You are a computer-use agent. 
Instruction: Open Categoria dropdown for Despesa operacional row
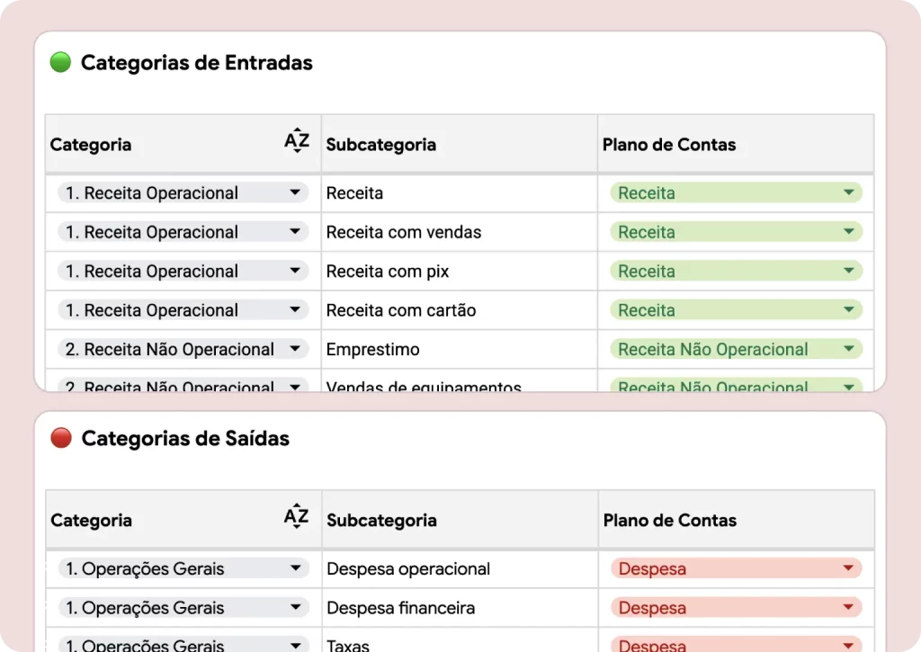pyautogui.click(x=183, y=568)
